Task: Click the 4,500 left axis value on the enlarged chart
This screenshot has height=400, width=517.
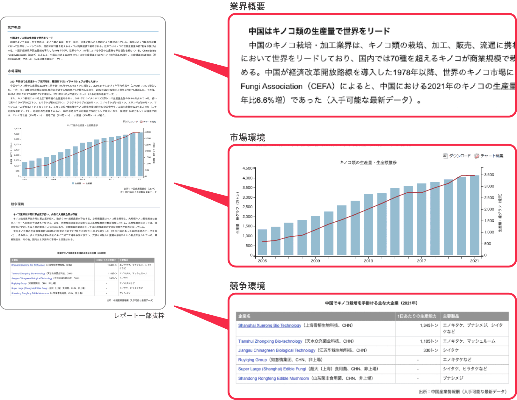Action: click(247, 168)
